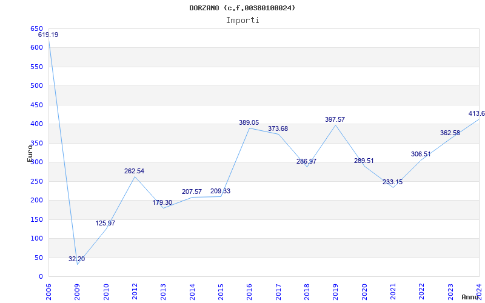The image size is (485, 303).
Task: Click the y-axis value 600
Action: pos(36,48)
